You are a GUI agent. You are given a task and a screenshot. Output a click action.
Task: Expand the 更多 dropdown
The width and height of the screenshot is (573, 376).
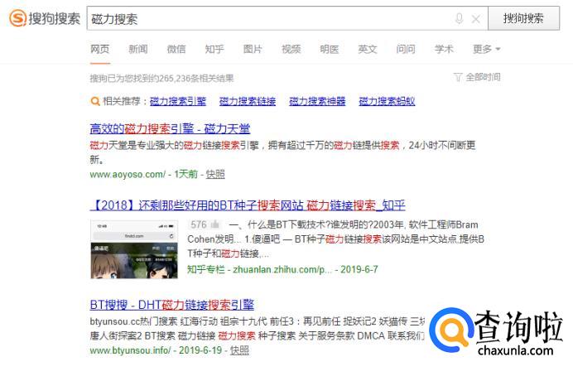pyautogui.click(x=486, y=49)
